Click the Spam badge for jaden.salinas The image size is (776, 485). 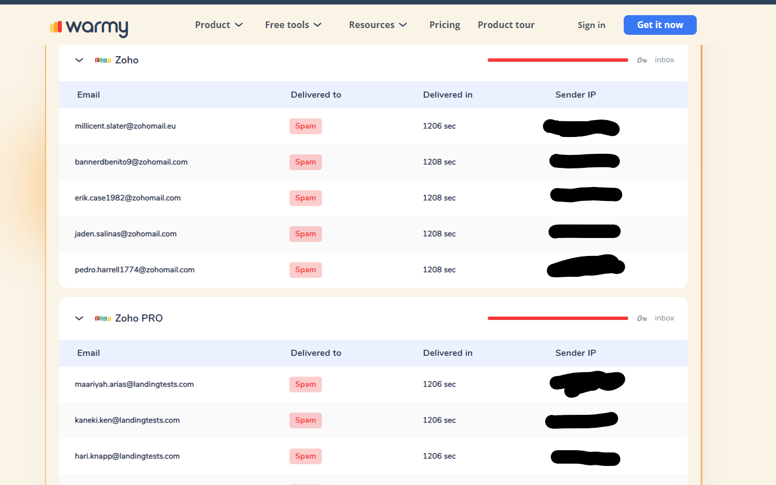click(x=306, y=234)
